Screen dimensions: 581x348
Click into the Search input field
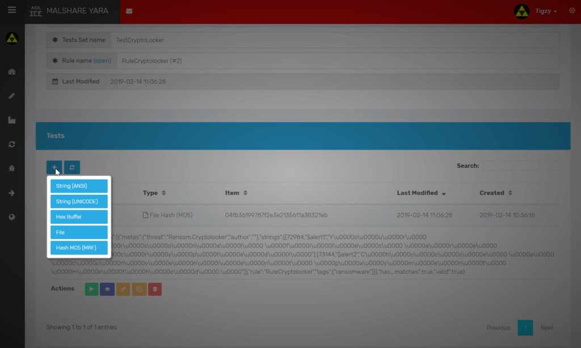[520, 166]
